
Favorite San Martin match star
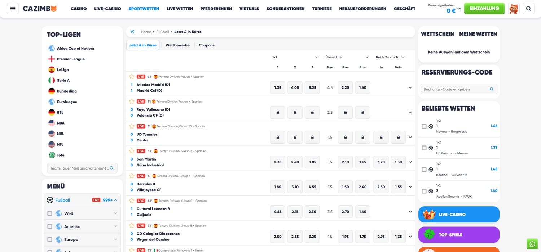132,151
